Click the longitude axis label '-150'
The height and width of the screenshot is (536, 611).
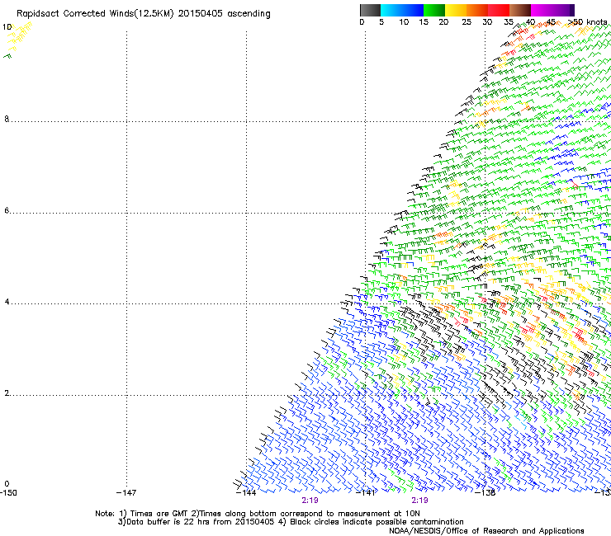click(8, 493)
